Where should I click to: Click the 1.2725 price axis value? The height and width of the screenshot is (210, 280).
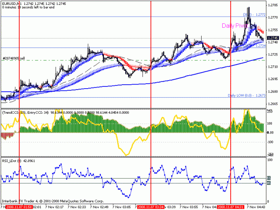(273, 55)
